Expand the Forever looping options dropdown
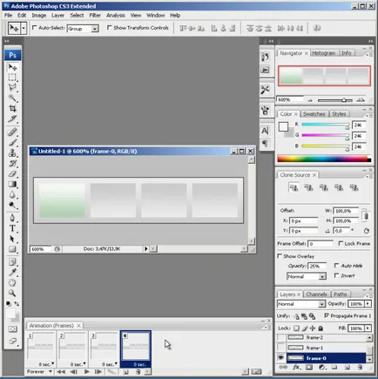The height and width of the screenshot is (379, 378). tap(39, 371)
